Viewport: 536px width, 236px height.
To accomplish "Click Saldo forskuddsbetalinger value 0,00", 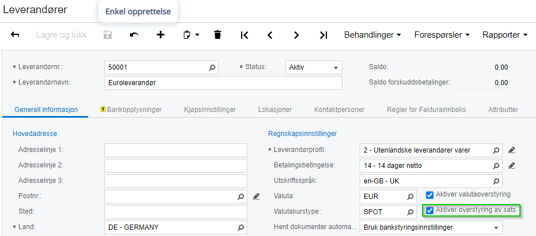I will (x=501, y=83).
